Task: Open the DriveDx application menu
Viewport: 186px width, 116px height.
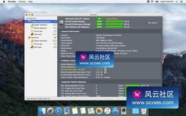Action: coord(12,2)
